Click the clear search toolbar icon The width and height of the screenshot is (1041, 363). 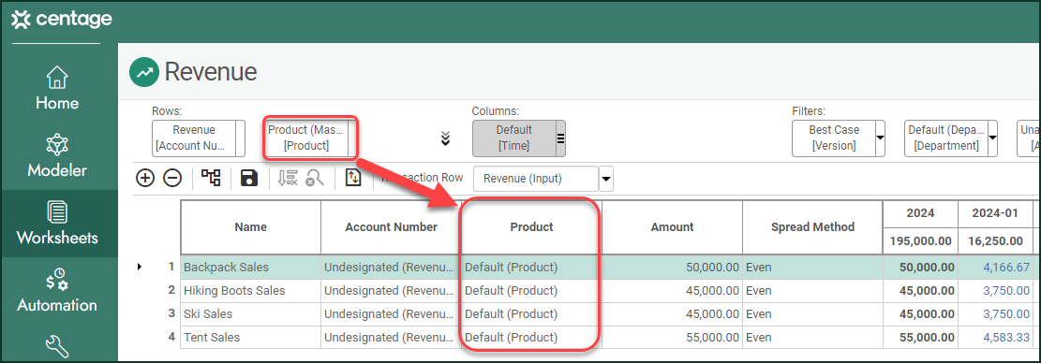coord(314,178)
